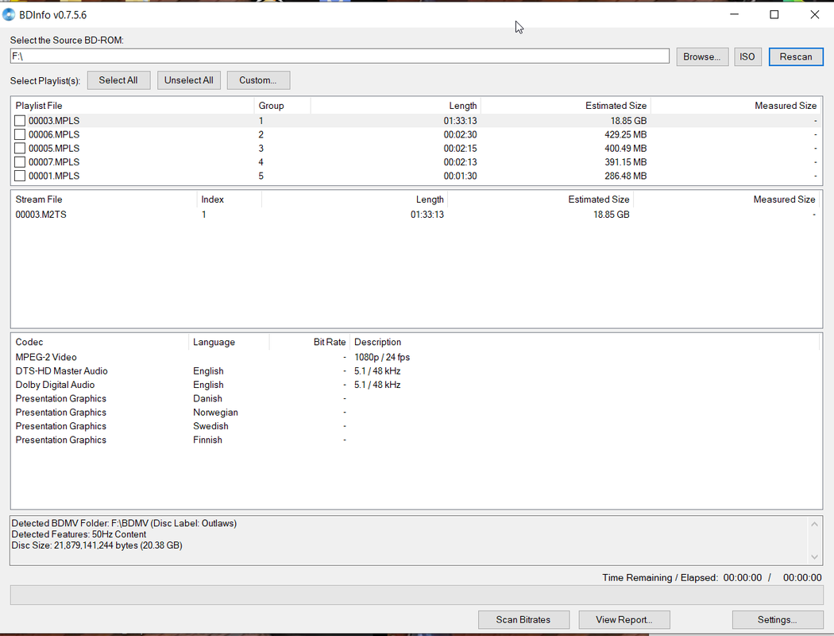The width and height of the screenshot is (834, 636).
Task: Open the Settings... button
Action: pos(777,619)
